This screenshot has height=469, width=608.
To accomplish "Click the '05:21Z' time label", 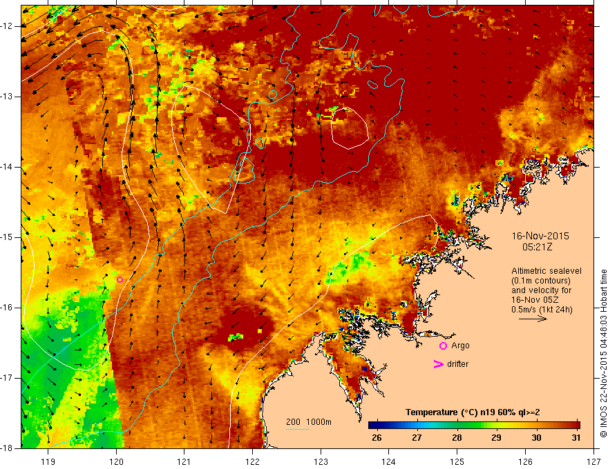I will pyautogui.click(x=537, y=247).
